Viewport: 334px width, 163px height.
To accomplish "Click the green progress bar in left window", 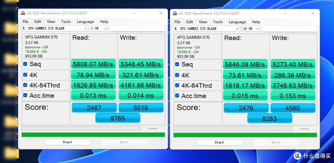I will [x=93, y=135].
